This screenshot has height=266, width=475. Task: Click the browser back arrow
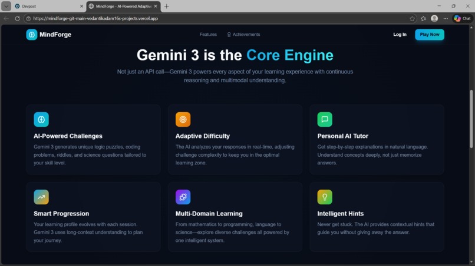click(x=6, y=18)
